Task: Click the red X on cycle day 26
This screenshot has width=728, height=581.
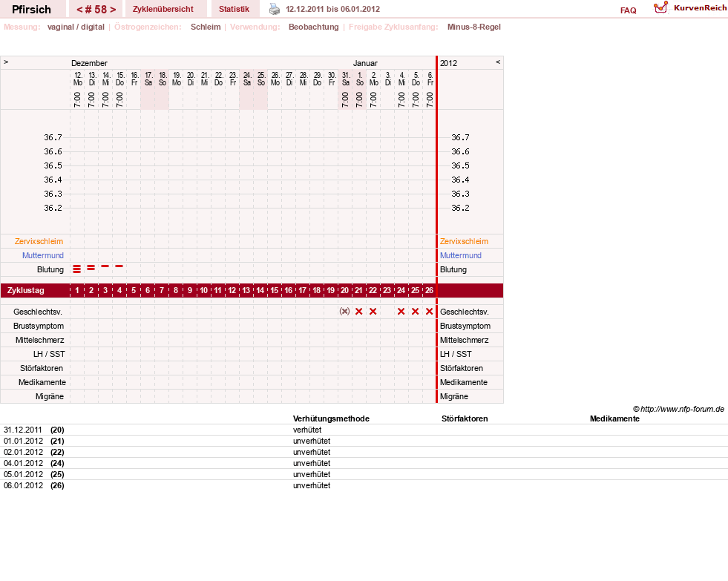Action: 430,312
